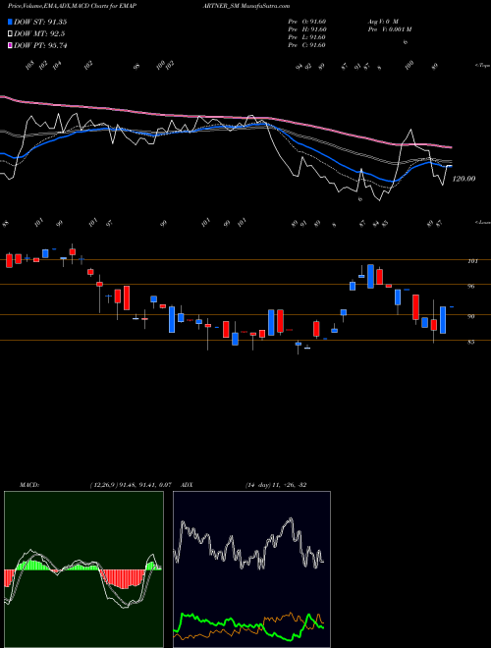Select the 'DOW PT: 95.74' legend text
The height and width of the screenshot is (648, 491).
pos(40,45)
